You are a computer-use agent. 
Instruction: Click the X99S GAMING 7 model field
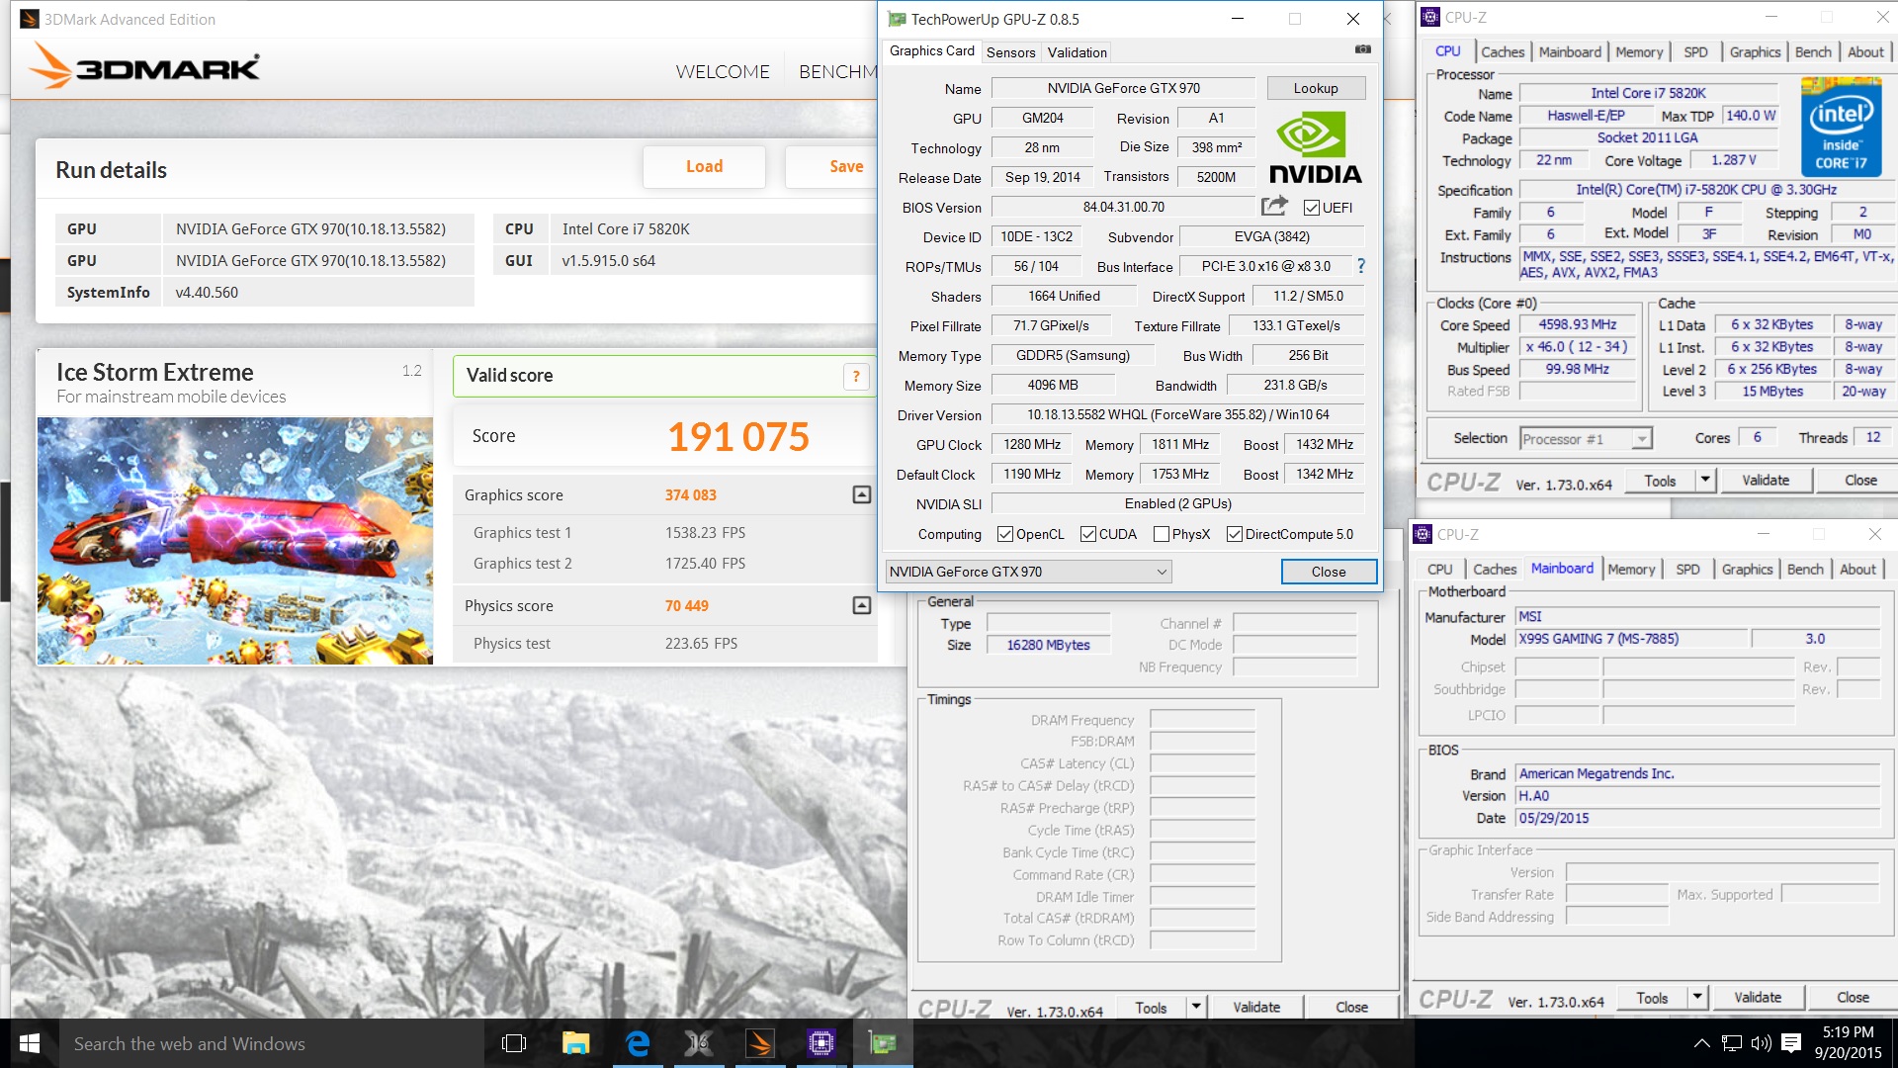pos(1631,639)
